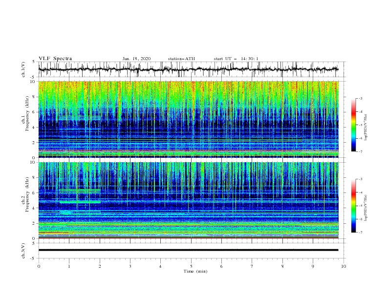
Task: Click the upper PSD color scale bar
Action: tap(353, 125)
